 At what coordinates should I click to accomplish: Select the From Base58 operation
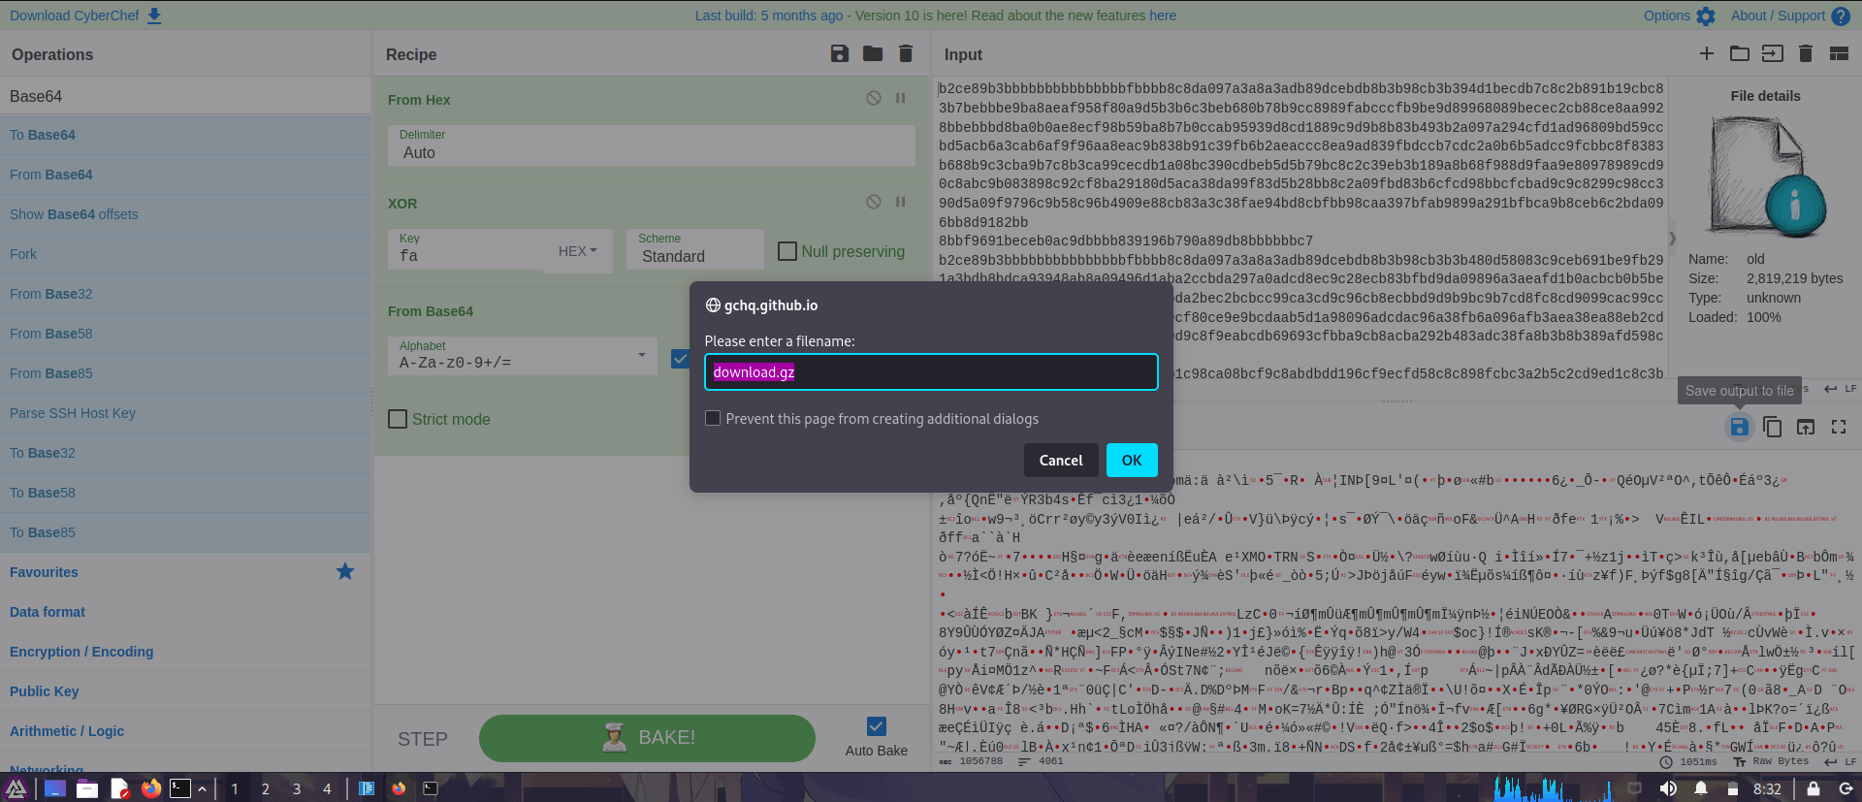[185, 334]
